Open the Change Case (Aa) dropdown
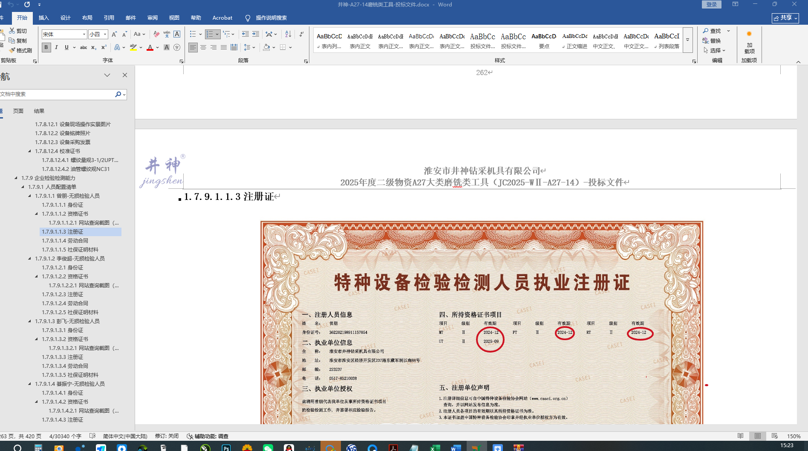The height and width of the screenshot is (451, 808). click(139, 34)
